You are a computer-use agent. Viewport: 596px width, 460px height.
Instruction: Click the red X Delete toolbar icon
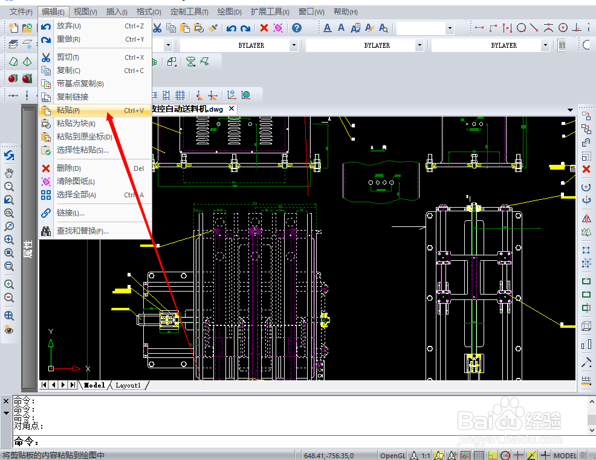pos(264,28)
